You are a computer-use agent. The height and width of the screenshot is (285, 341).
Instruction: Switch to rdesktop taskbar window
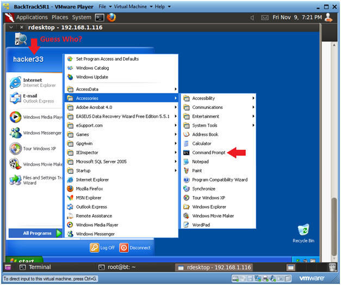click(x=214, y=268)
